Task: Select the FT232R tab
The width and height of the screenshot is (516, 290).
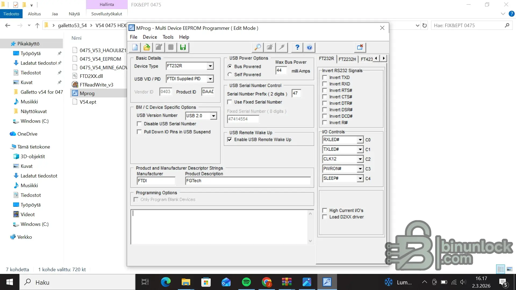Action: (327, 59)
